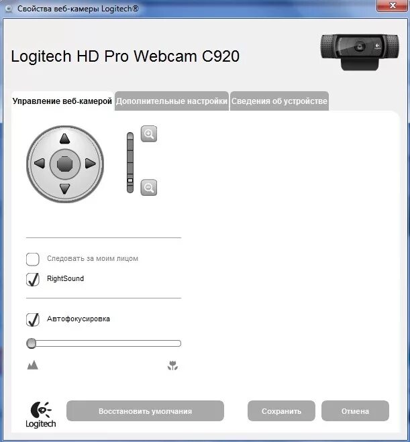Switch to the Сведения об устройстве tab

[279, 101]
